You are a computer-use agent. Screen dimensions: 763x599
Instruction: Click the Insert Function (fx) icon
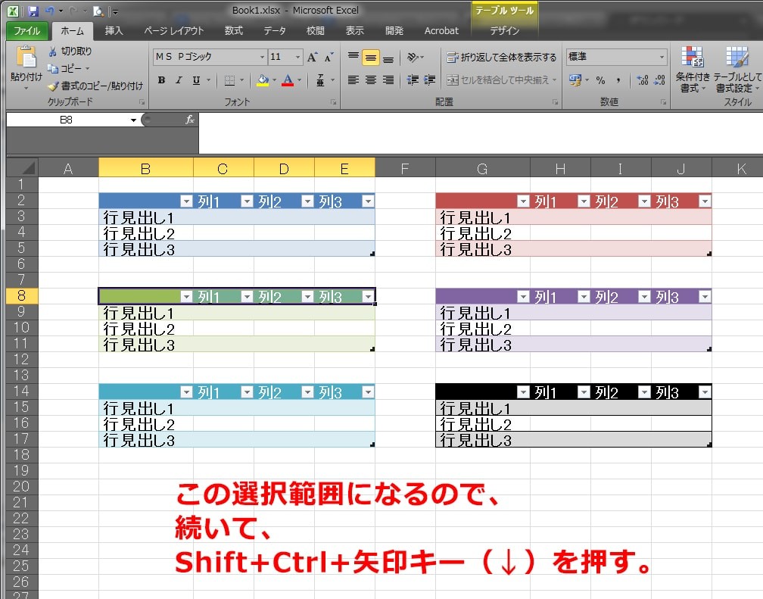coord(190,119)
